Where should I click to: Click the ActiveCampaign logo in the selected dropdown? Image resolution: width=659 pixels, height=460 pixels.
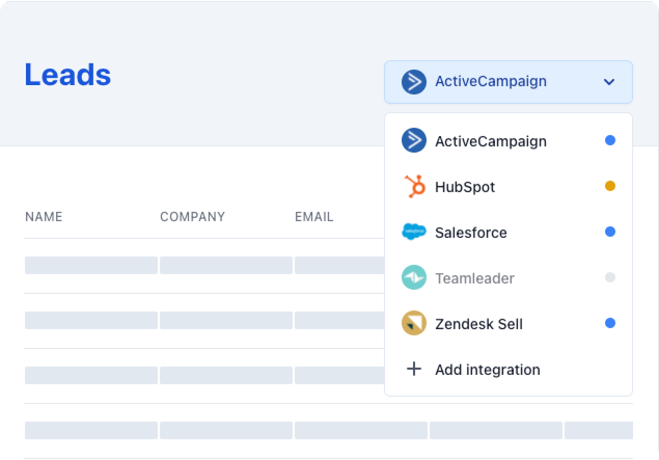(414, 82)
